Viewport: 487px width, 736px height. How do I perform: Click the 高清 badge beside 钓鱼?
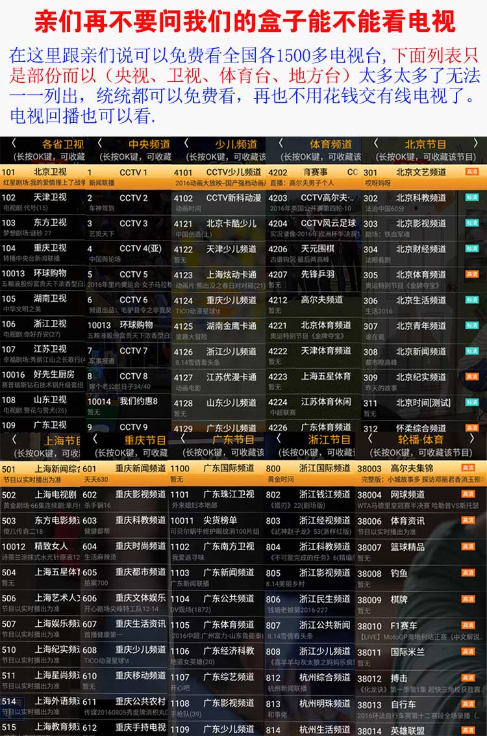(x=468, y=573)
